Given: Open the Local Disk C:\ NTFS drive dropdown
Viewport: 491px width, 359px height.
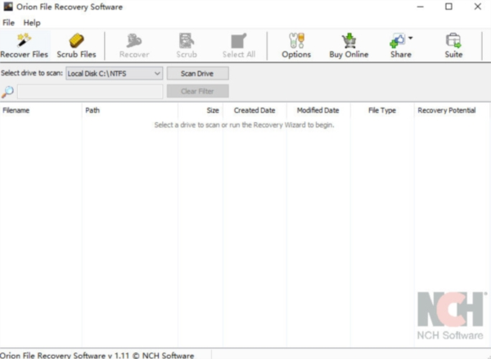Looking at the screenshot, I should click(114, 74).
